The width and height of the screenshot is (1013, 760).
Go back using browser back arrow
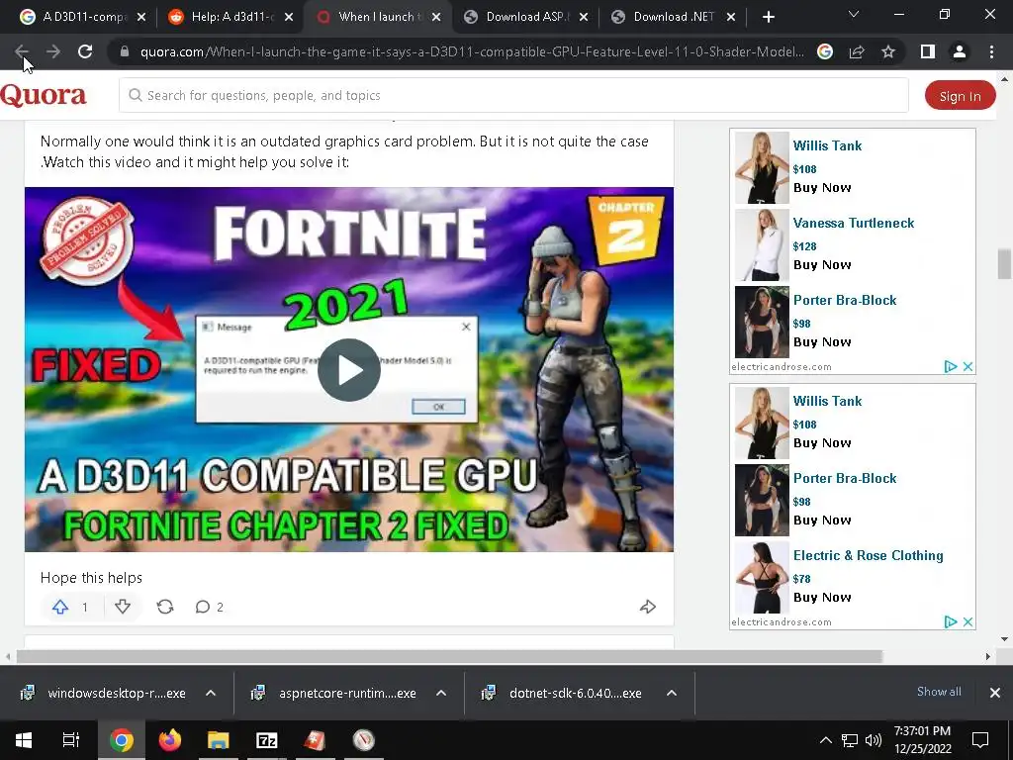click(x=21, y=51)
